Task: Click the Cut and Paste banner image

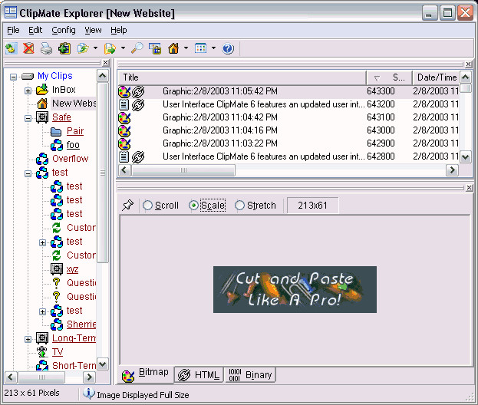Action: [x=295, y=289]
